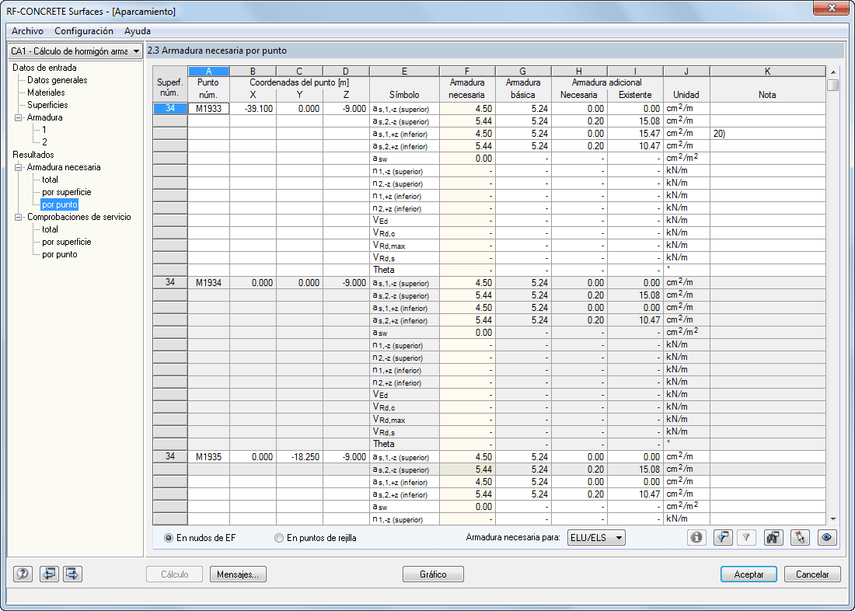Select reinforcement group 2 under Armadura
This screenshot has height=611, width=855.
(x=45, y=142)
